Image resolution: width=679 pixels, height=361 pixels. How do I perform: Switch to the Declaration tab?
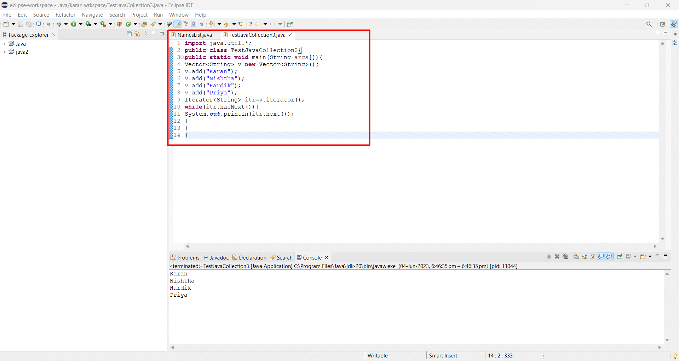click(x=249, y=257)
